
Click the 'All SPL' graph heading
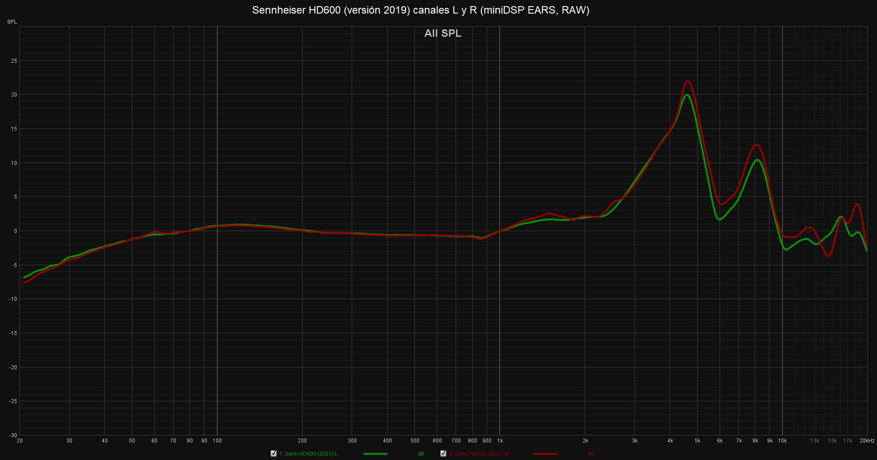[442, 33]
